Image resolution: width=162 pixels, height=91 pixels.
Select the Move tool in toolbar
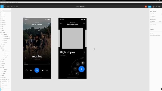2,7
